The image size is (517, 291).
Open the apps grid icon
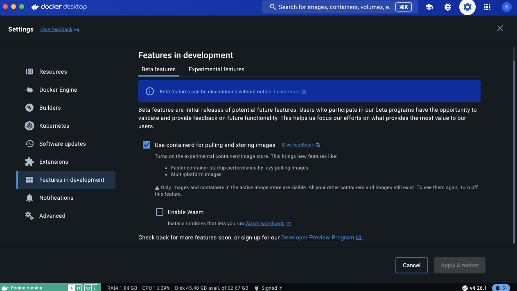(487, 7)
